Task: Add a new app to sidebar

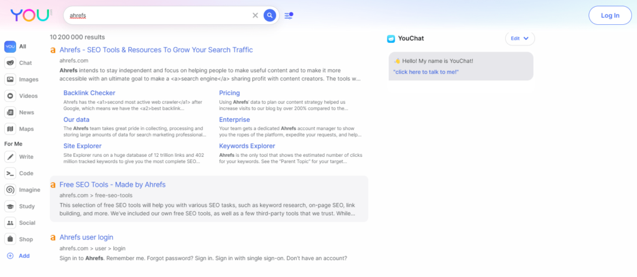Action: [11, 256]
